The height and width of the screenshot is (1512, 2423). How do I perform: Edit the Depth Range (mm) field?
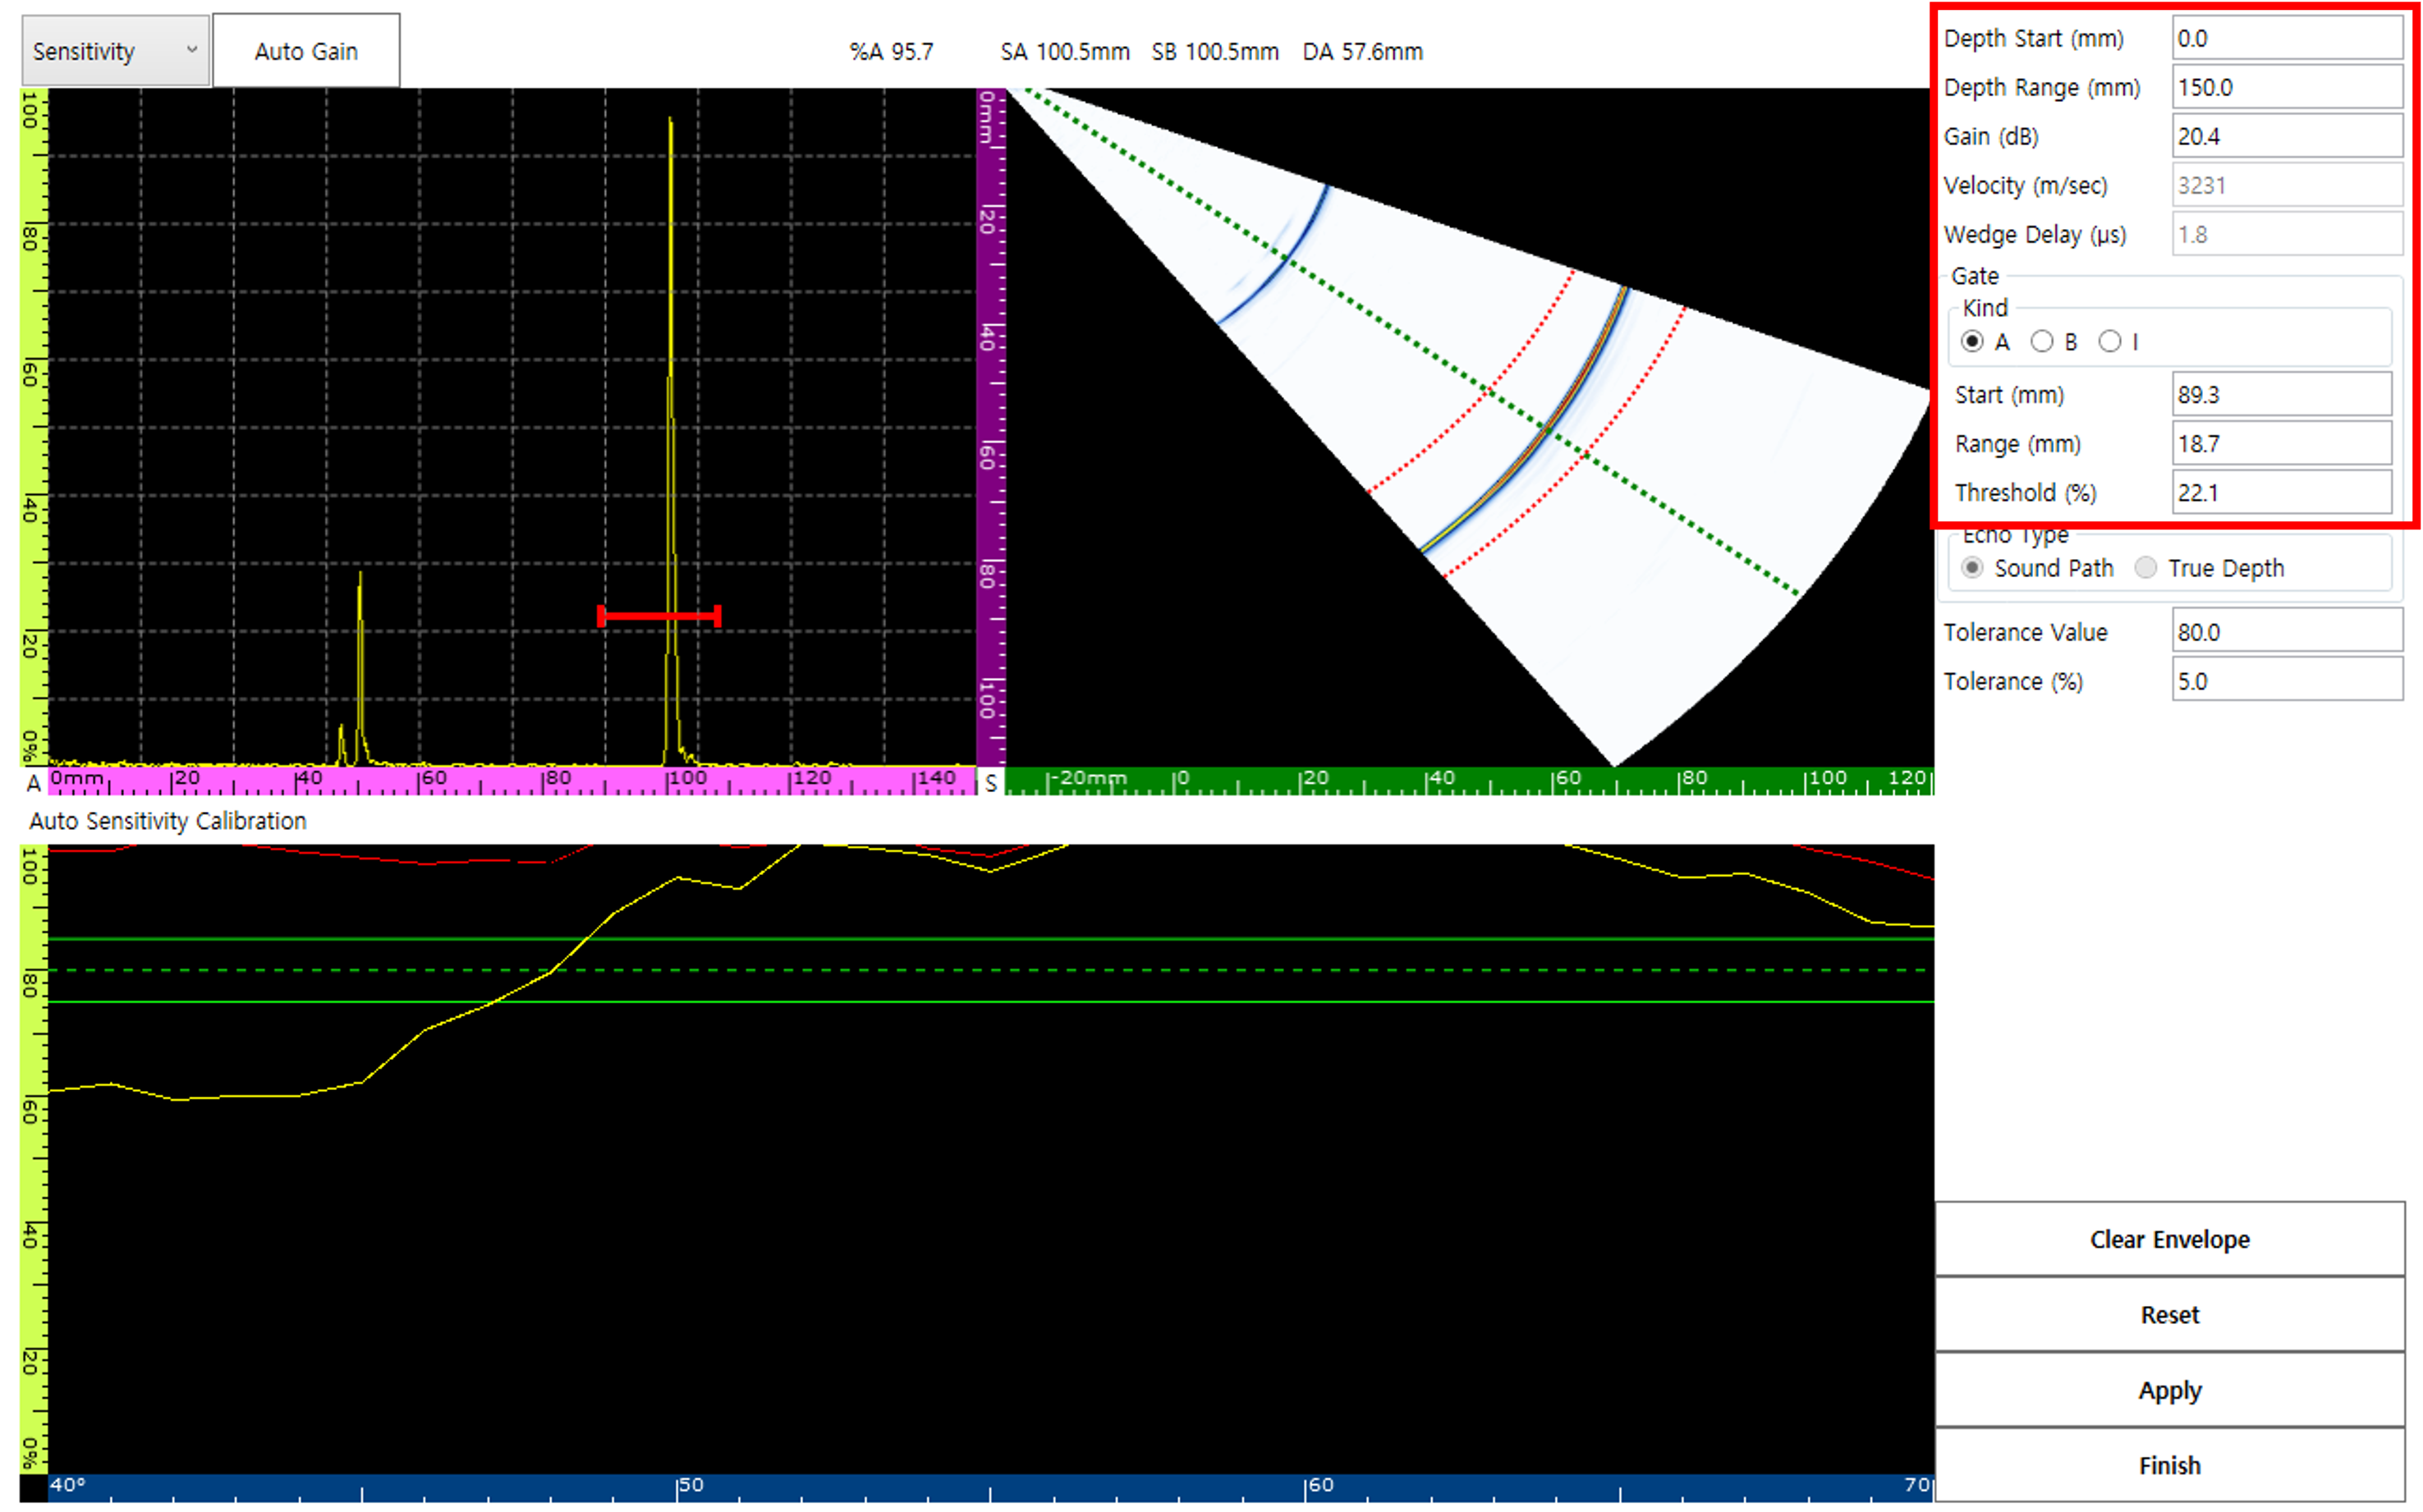pyautogui.click(x=2286, y=87)
